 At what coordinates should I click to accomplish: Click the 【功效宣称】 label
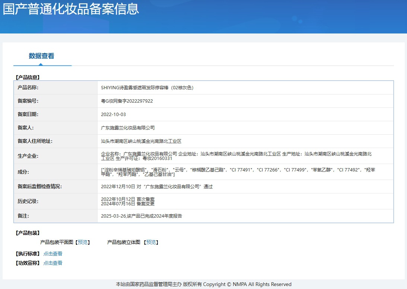click(28, 263)
